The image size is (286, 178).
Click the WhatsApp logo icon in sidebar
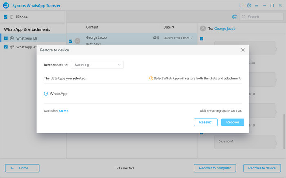tap(12, 38)
